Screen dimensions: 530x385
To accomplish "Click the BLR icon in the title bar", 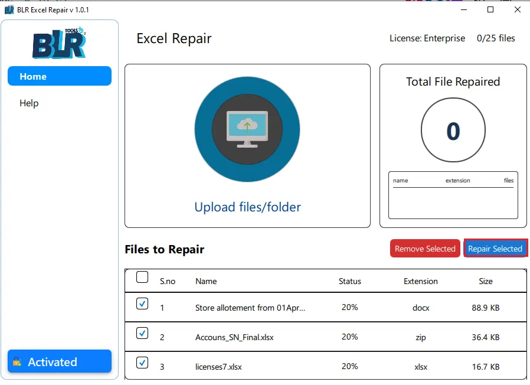I will (8, 9).
